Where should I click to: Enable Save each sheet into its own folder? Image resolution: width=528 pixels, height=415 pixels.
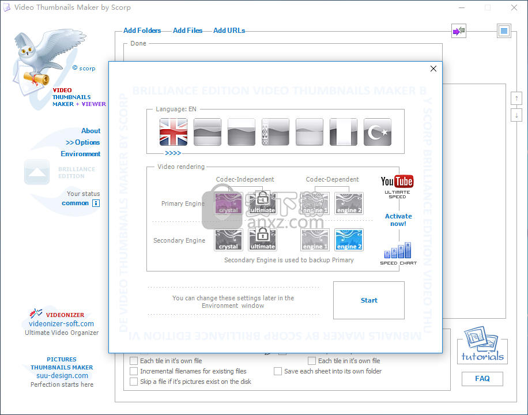pyautogui.click(x=278, y=371)
